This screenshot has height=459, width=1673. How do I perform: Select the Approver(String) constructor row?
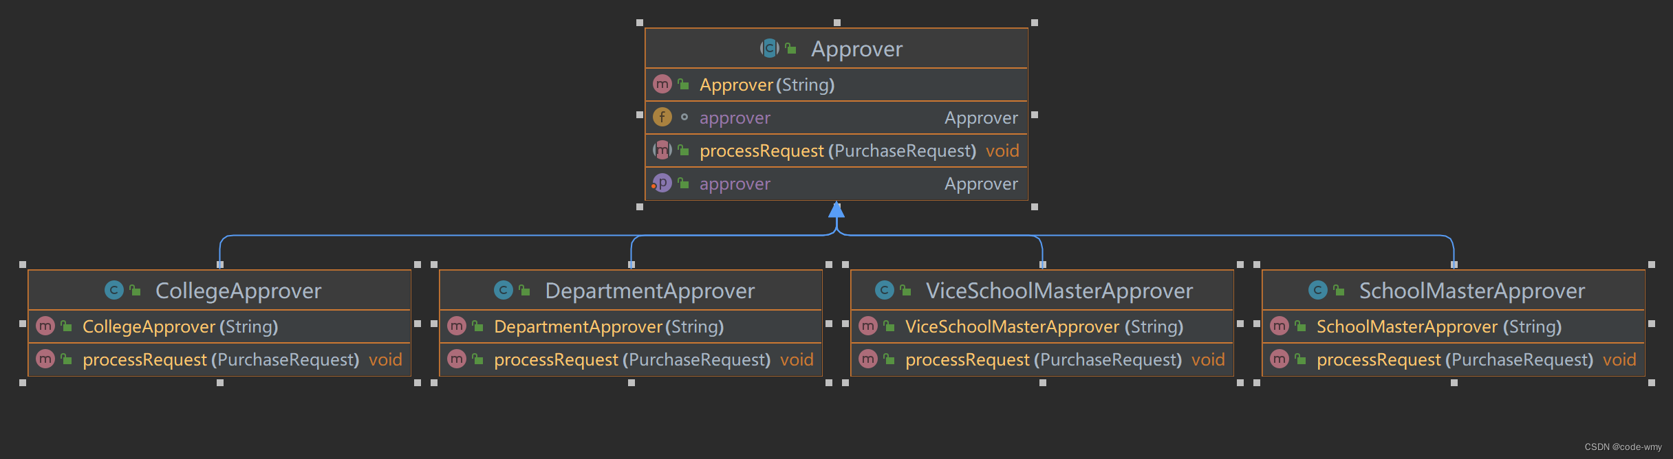[x=836, y=85]
